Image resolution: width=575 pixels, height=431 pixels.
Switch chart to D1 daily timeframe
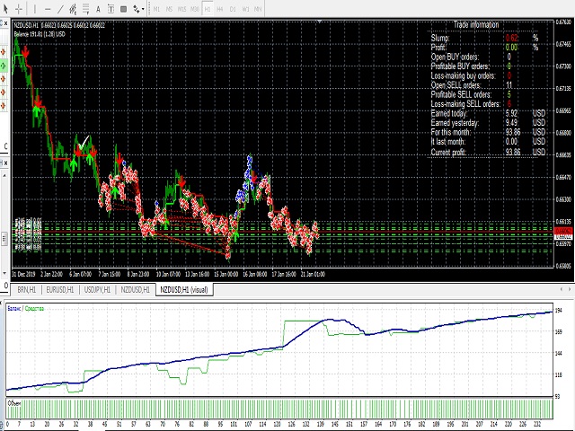pyautogui.click(x=233, y=9)
